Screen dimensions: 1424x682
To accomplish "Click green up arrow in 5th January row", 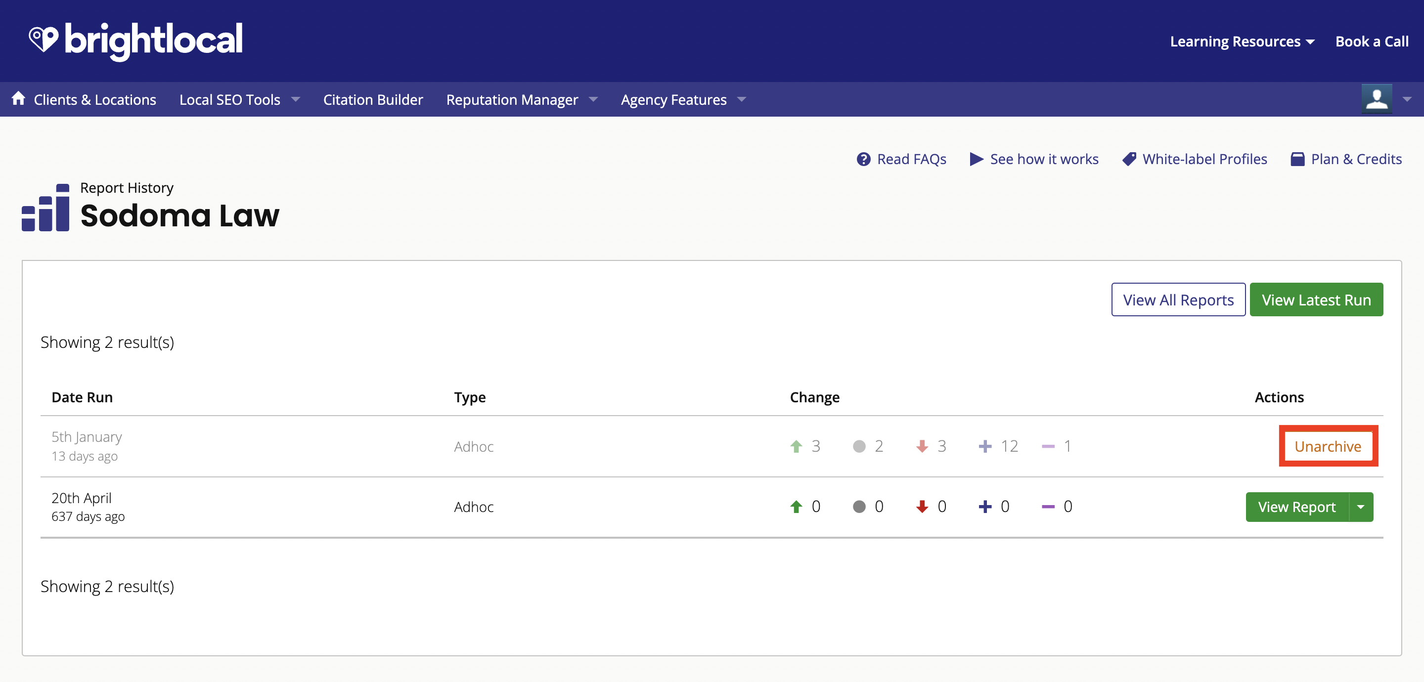I will point(796,446).
